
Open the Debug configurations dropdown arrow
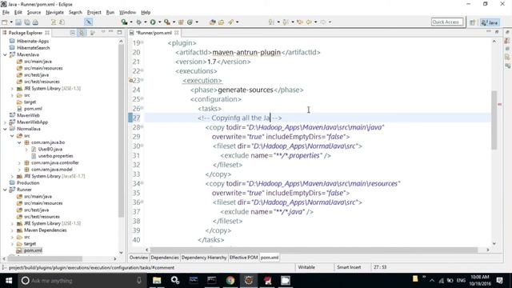(x=146, y=22)
